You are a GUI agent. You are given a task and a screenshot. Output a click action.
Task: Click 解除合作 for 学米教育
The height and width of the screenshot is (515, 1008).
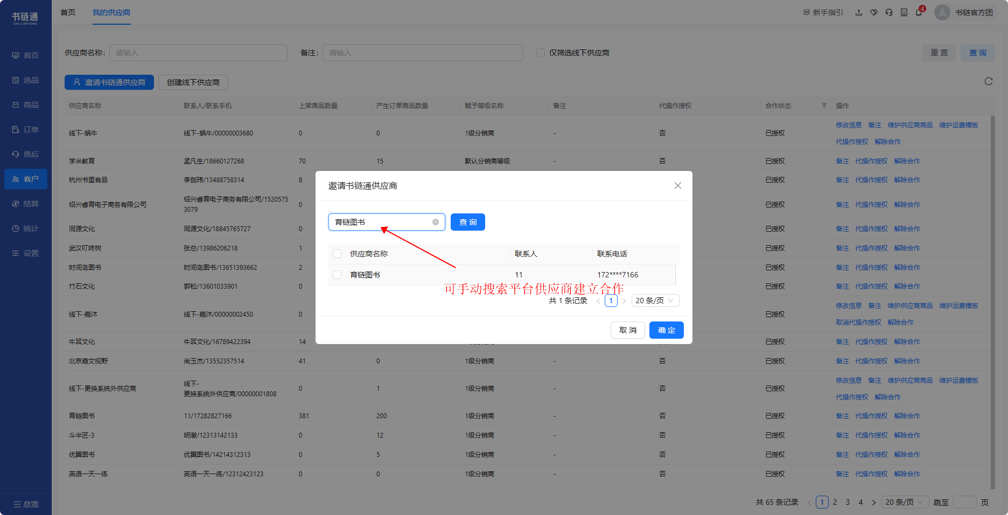point(907,161)
